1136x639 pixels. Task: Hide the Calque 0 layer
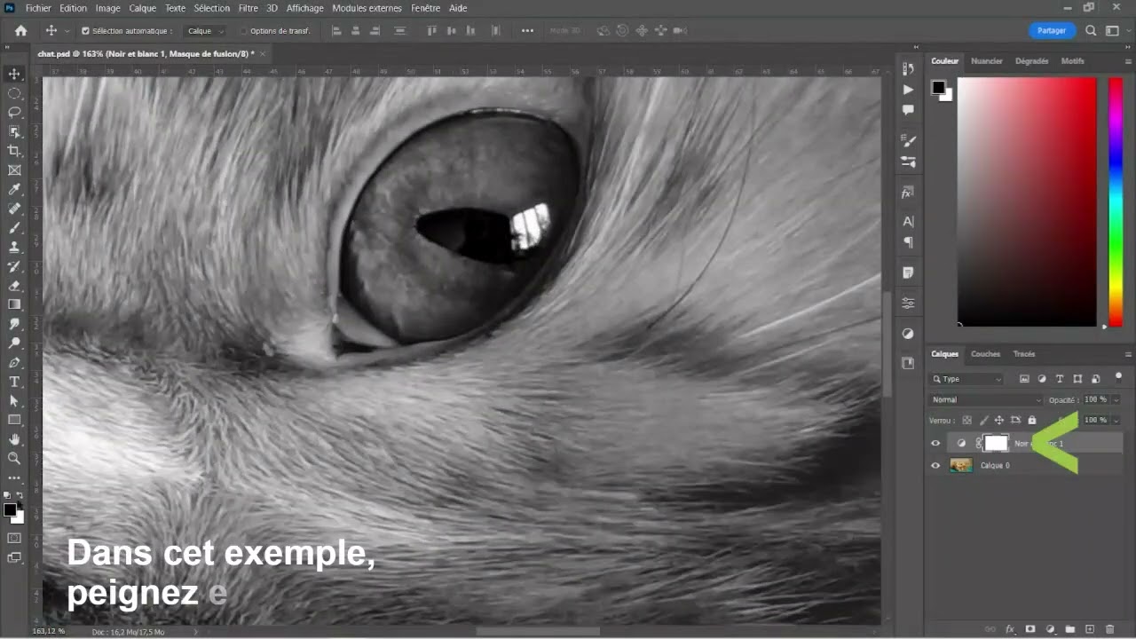point(935,465)
